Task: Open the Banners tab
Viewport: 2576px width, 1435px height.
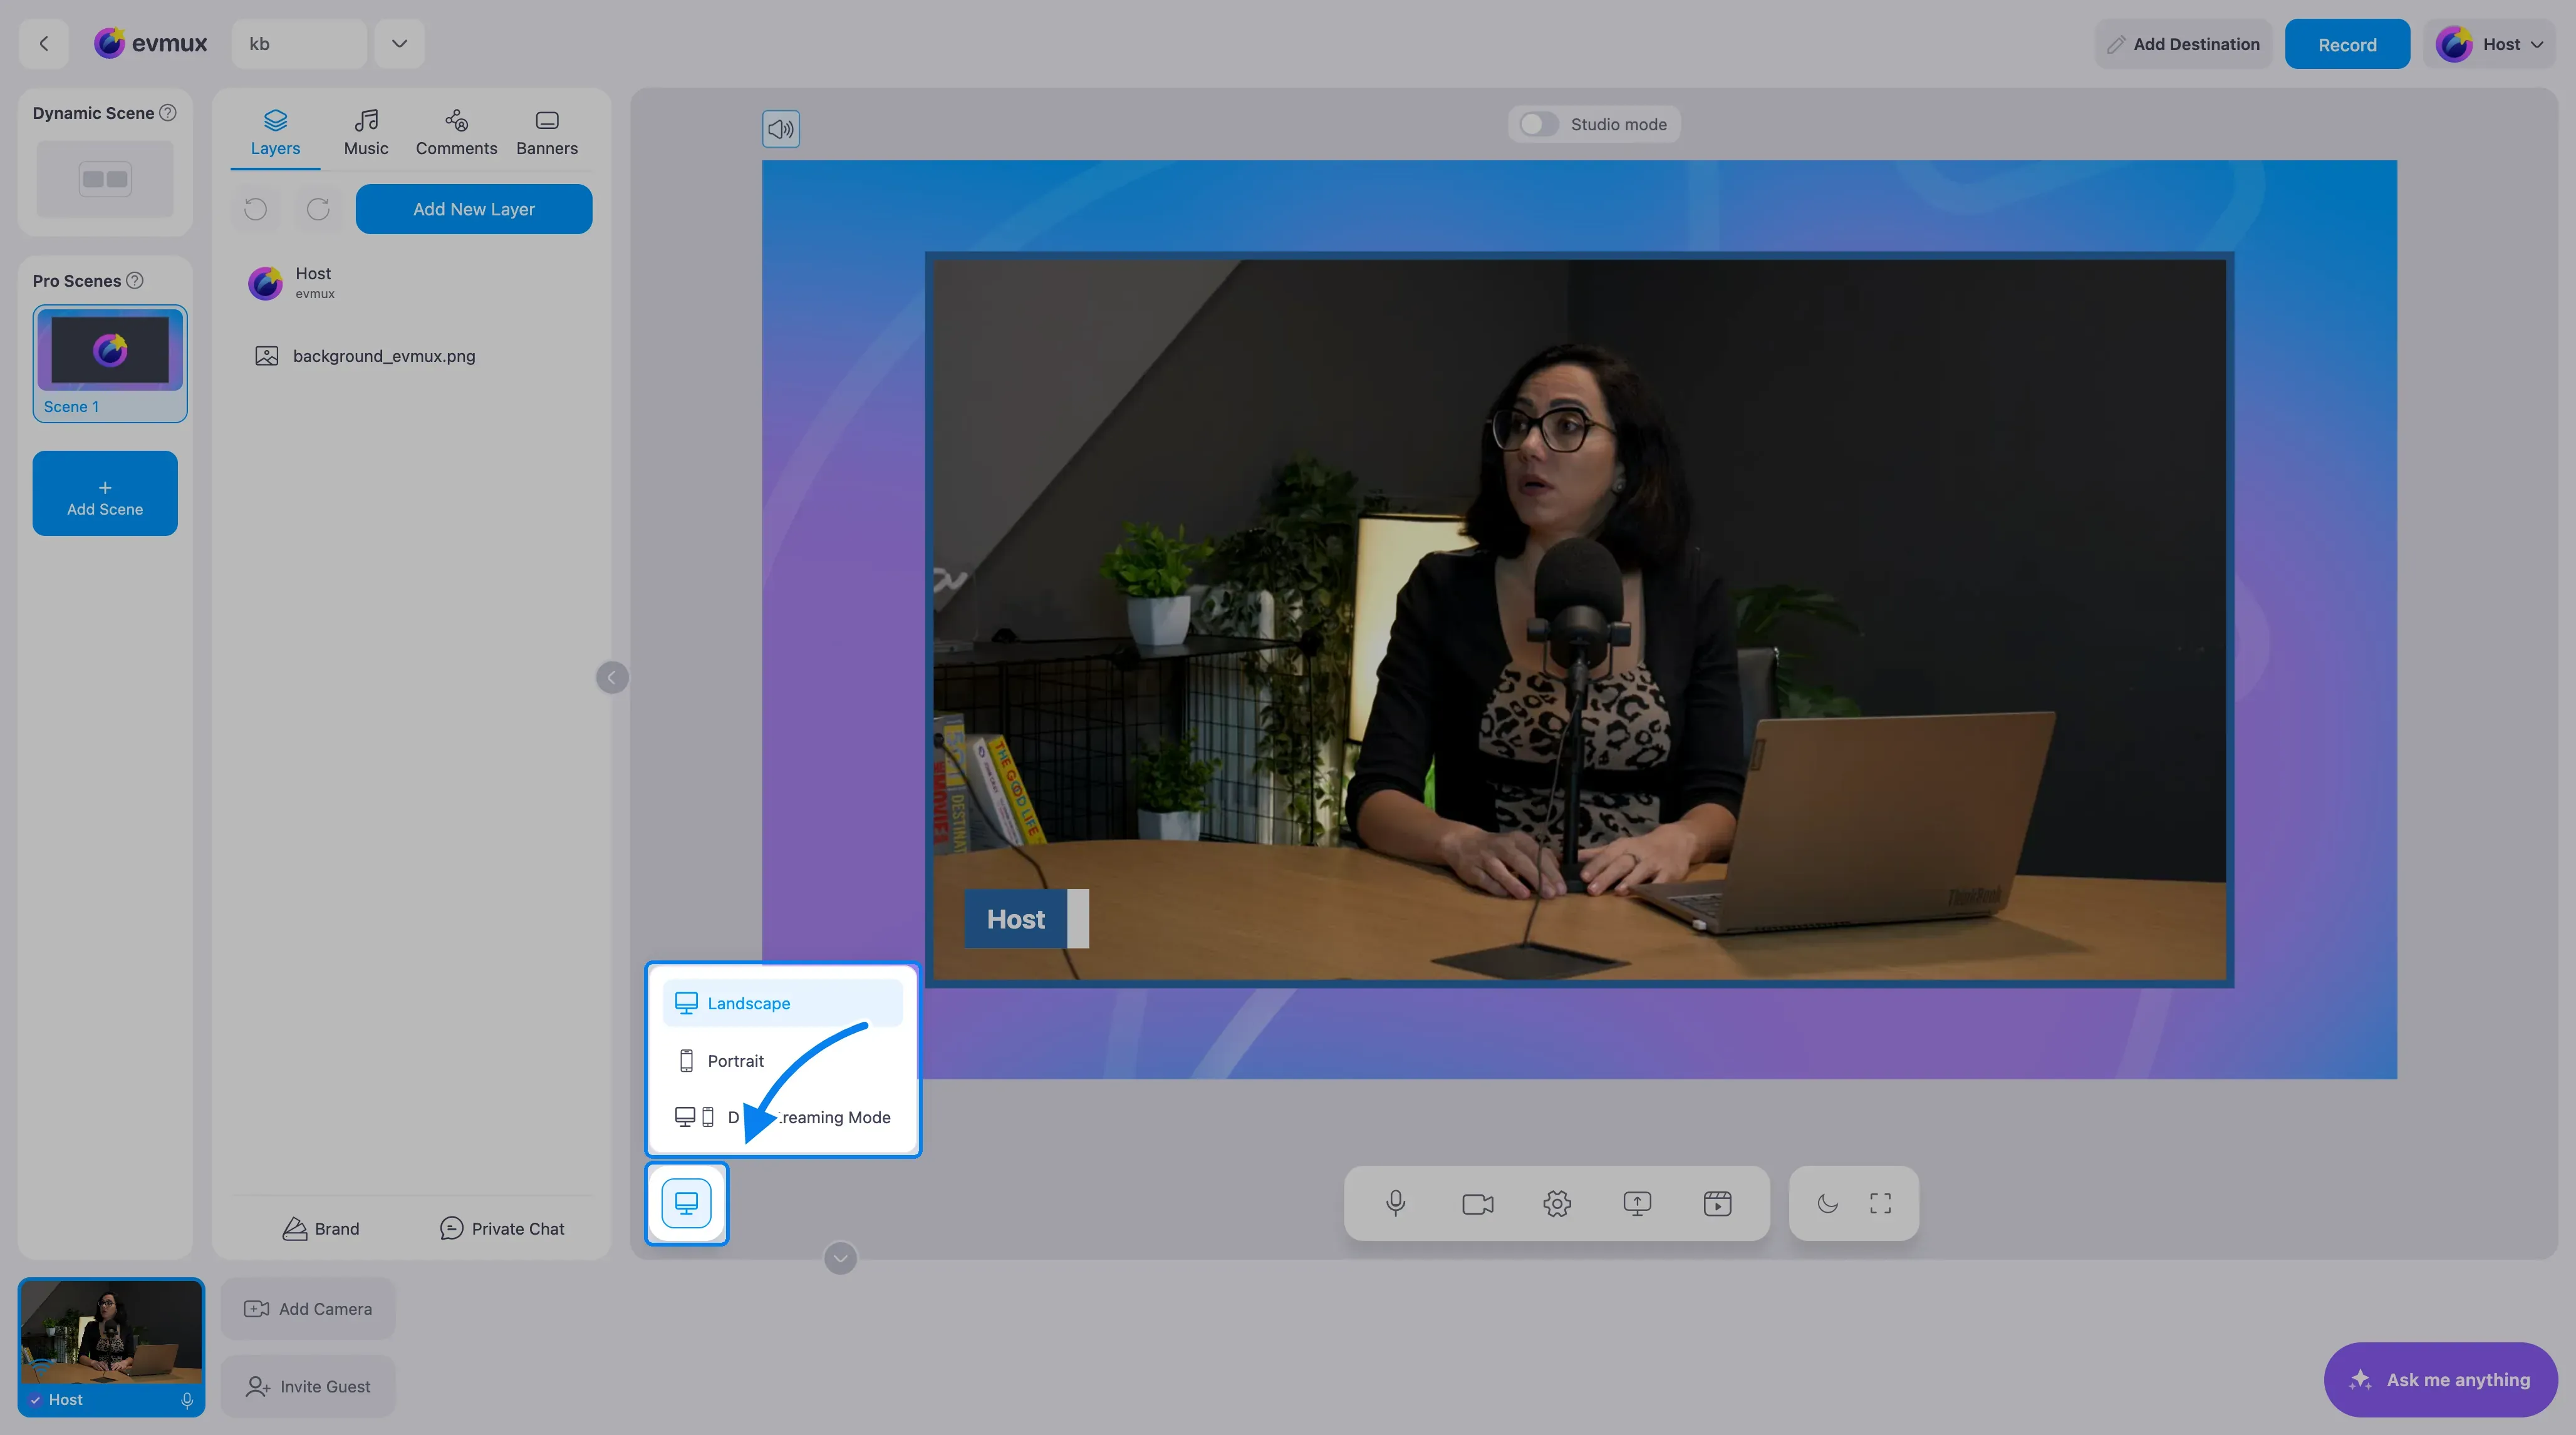Action: pos(547,133)
